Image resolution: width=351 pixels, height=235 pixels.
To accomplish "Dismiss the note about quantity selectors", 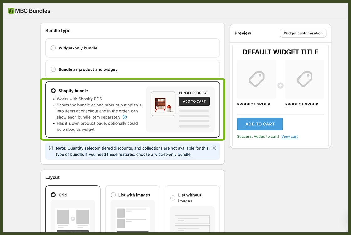I will point(214,148).
